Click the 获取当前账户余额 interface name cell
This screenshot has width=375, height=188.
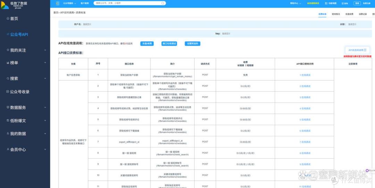tap(129, 75)
